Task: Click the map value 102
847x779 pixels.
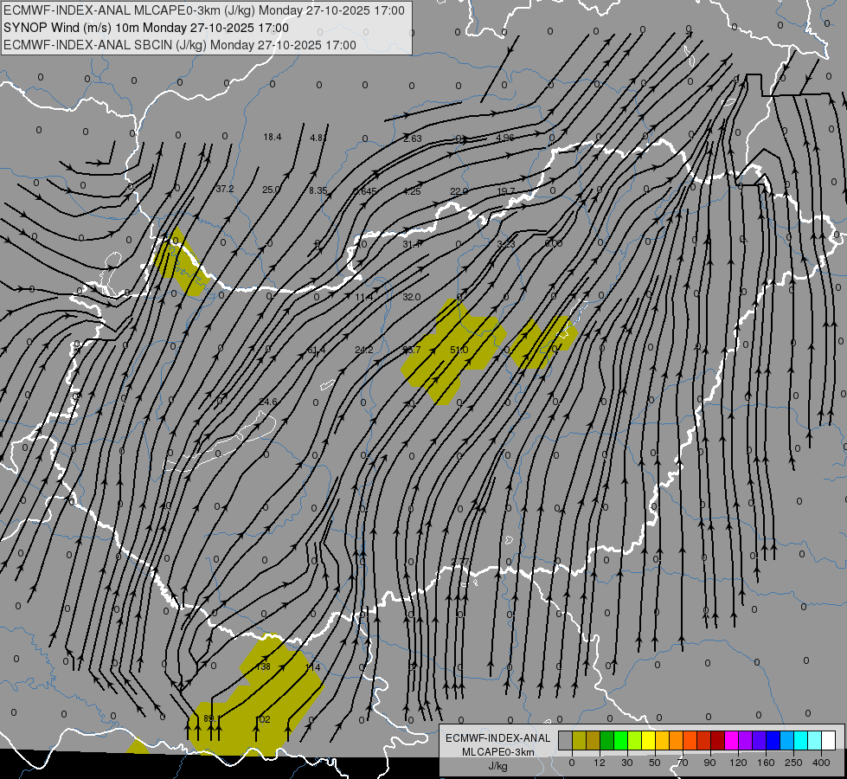Action: tap(263, 719)
